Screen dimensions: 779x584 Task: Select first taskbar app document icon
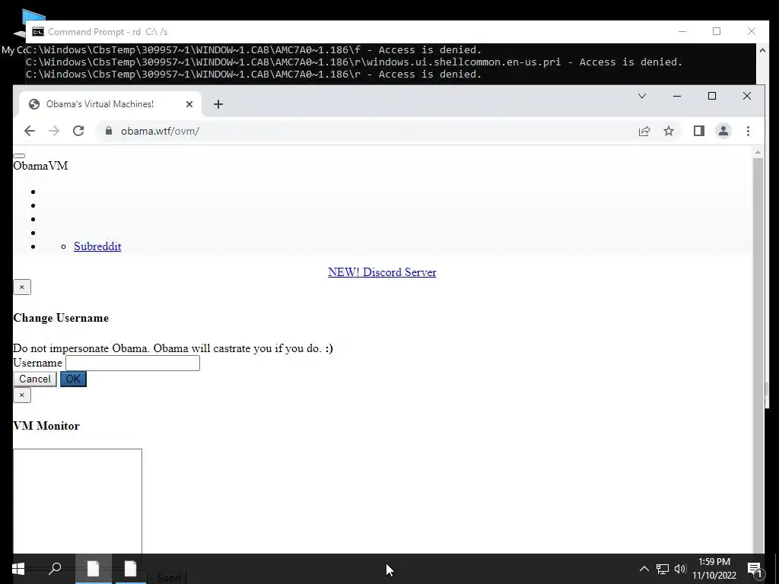tap(93, 569)
